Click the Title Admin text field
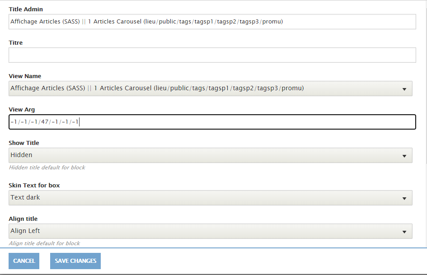427x275 pixels. click(212, 22)
